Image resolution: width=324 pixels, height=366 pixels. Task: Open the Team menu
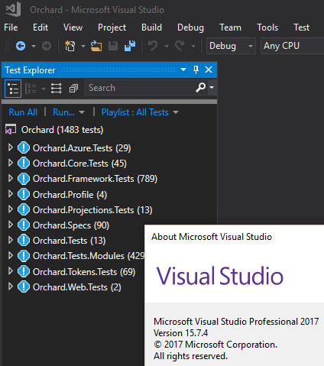click(230, 28)
